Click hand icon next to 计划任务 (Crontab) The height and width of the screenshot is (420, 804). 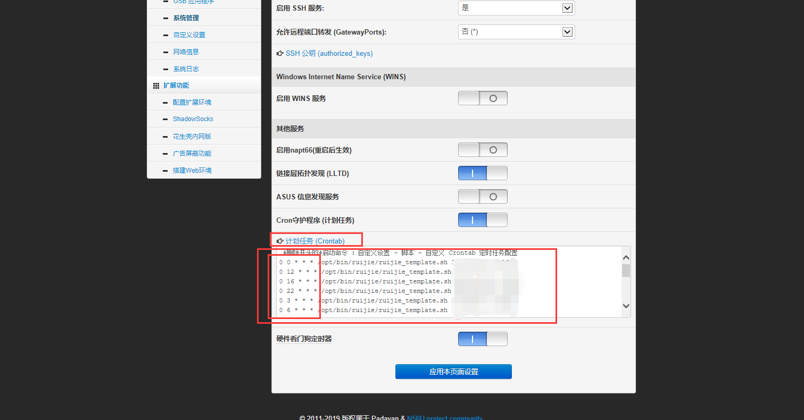[280, 241]
